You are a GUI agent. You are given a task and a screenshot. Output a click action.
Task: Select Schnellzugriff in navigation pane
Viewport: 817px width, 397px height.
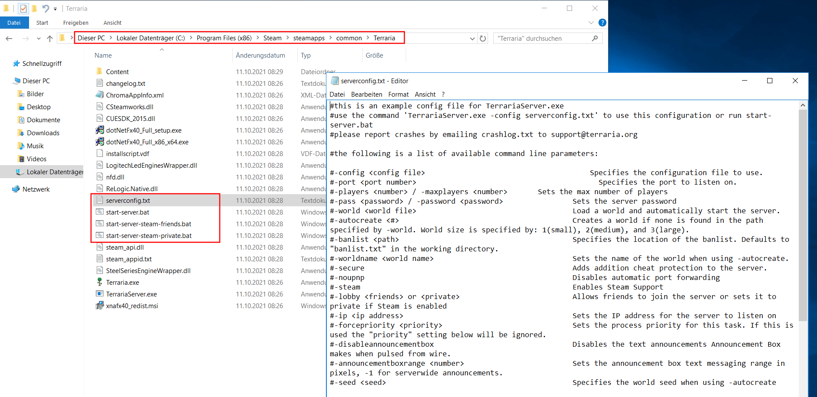pyautogui.click(x=42, y=64)
